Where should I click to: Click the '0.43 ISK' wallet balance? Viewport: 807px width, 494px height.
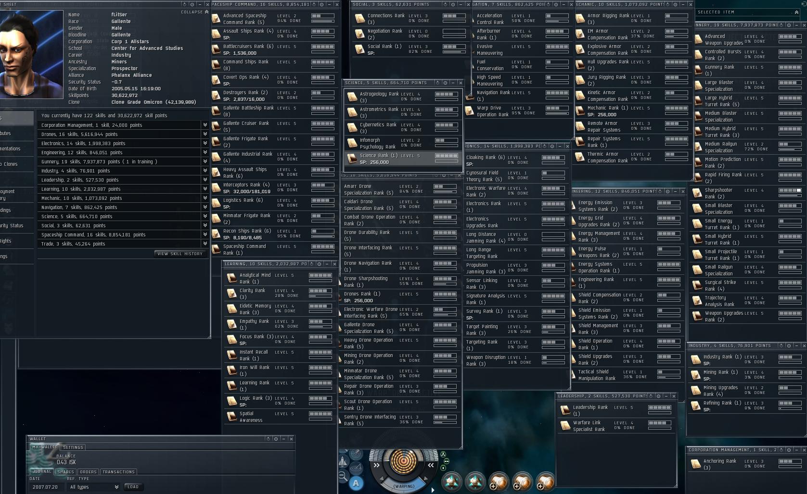[66, 462]
